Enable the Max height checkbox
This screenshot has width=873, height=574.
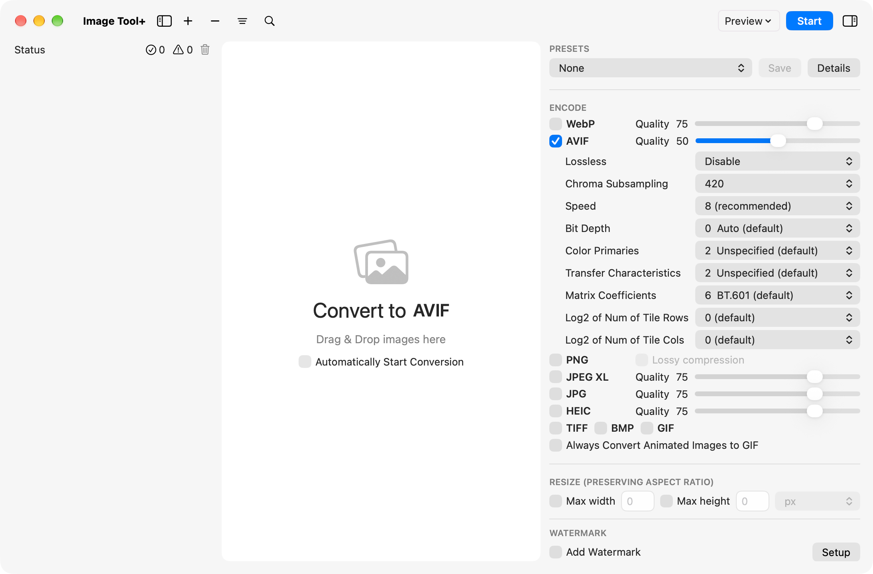tap(667, 501)
